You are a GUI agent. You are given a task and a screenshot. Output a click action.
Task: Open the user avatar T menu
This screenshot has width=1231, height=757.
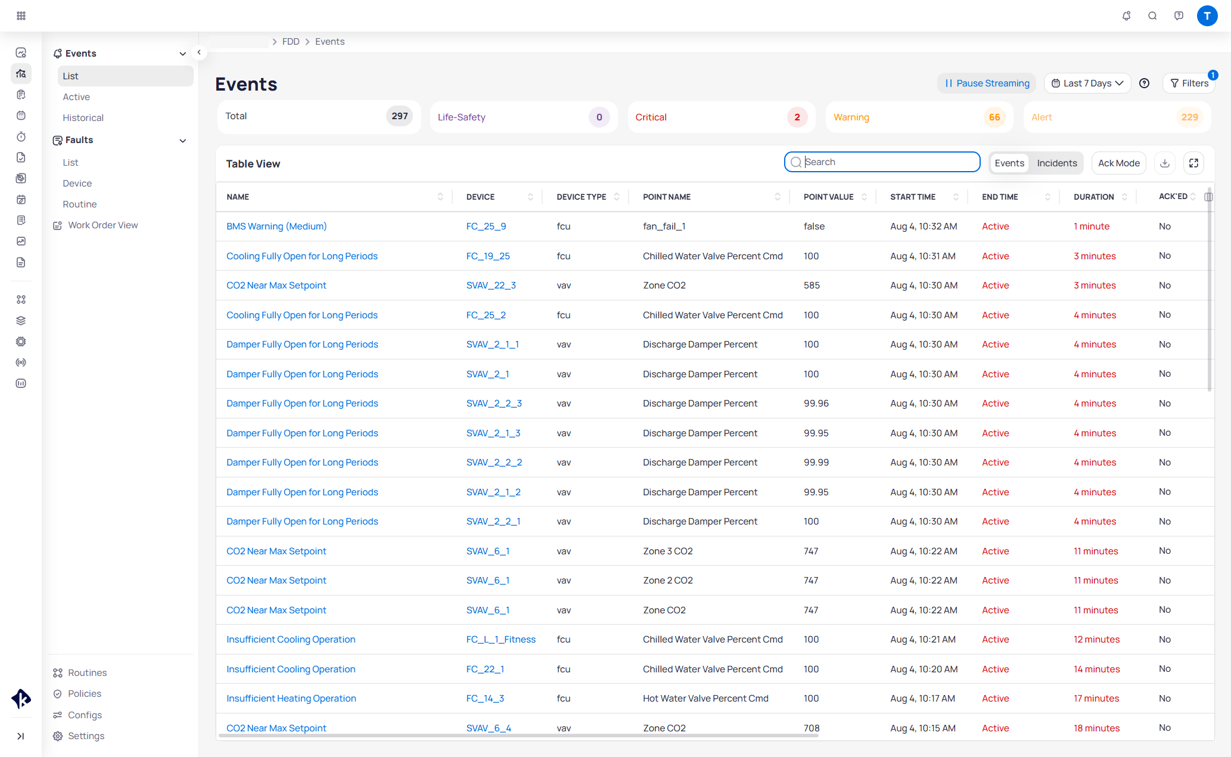[x=1207, y=15]
